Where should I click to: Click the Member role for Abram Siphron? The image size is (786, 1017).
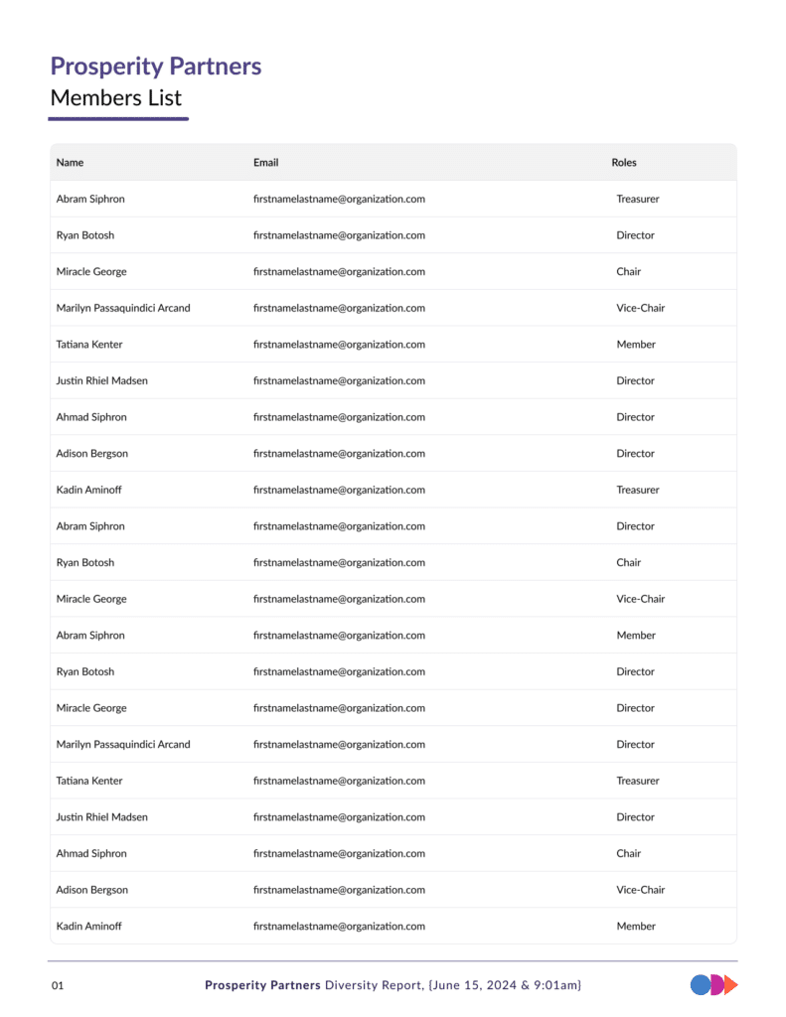coord(636,636)
